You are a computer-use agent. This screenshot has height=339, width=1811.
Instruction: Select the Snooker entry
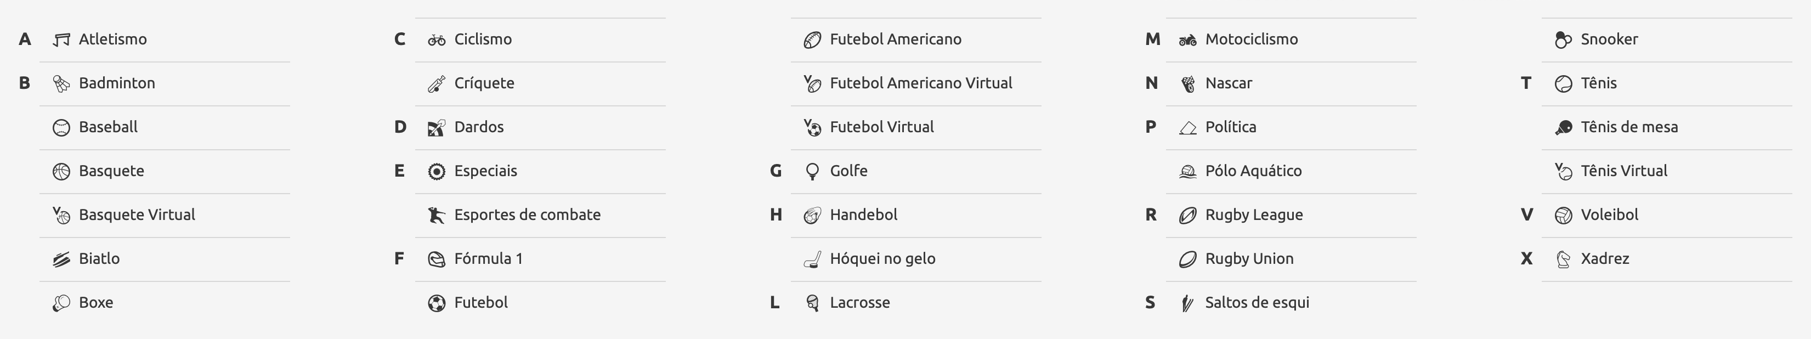[1666, 39]
